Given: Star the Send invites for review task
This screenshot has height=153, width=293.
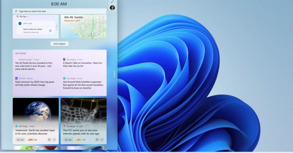Looking at the screenshot, I should tap(50, 31).
